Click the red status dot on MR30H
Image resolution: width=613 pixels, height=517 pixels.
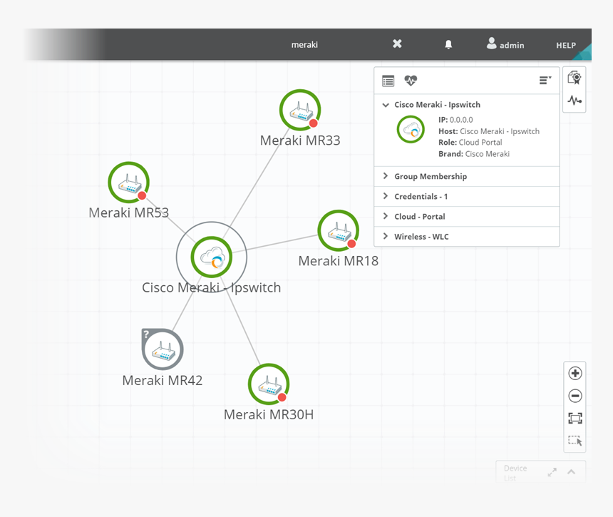coord(282,398)
